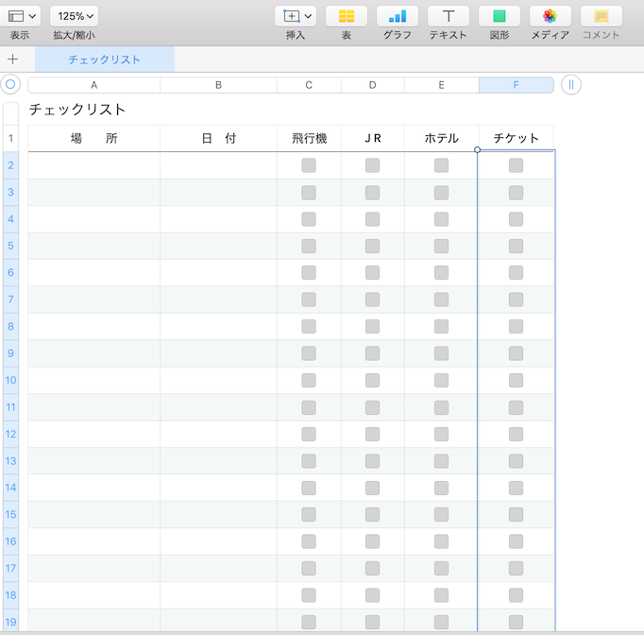Click the グラフ chart toolbar icon
Image resolution: width=644 pixels, height=635 pixels.
coord(398,16)
